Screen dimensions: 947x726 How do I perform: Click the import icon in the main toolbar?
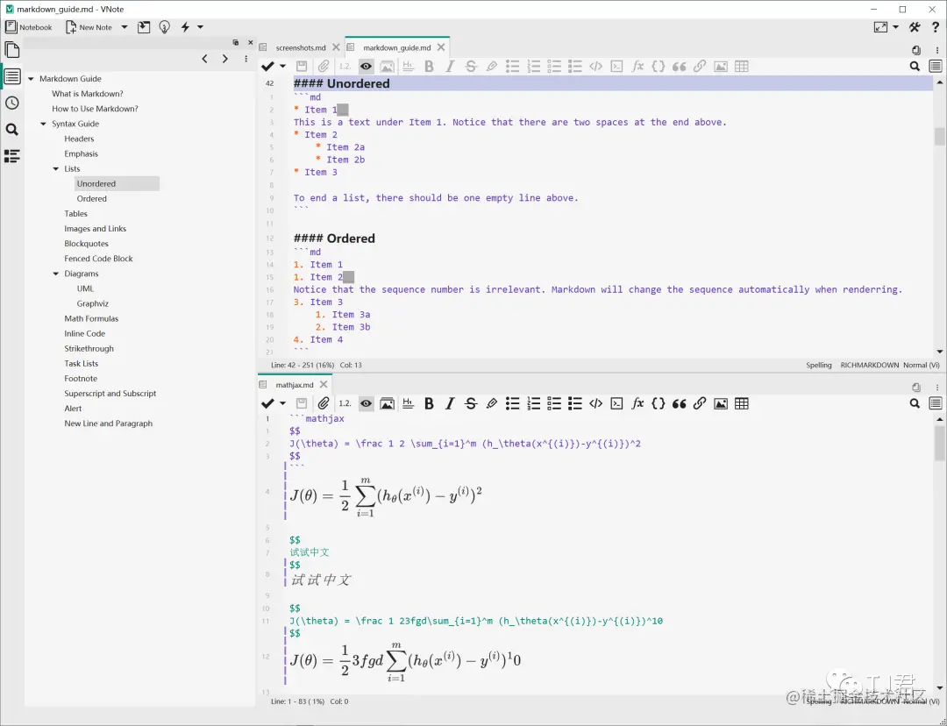pos(144,27)
